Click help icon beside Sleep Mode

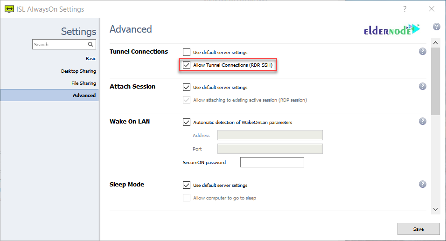point(423,185)
